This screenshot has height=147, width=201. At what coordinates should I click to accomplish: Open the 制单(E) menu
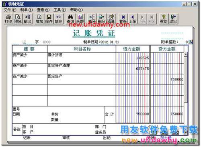[x=27, y=10]
